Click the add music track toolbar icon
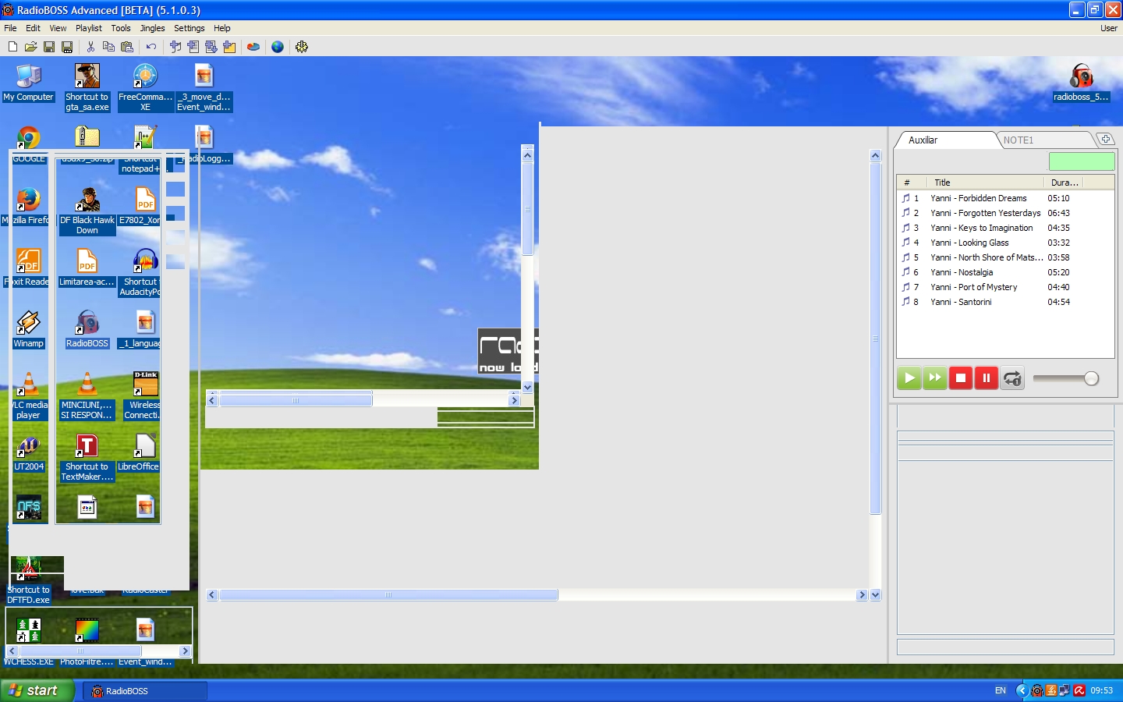The height and width of the screenshot is (702, 1123). [x=175, y=47]
